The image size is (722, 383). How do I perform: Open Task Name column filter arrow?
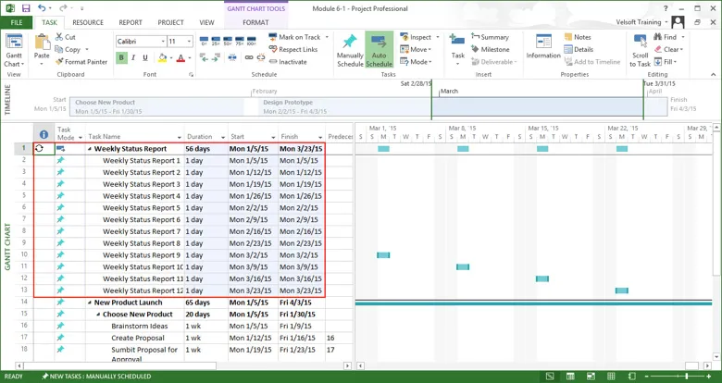click(180, 137)
